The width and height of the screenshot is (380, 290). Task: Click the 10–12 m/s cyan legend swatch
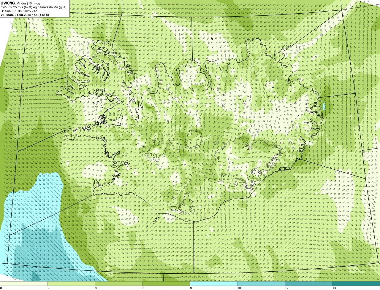[261, 283]
